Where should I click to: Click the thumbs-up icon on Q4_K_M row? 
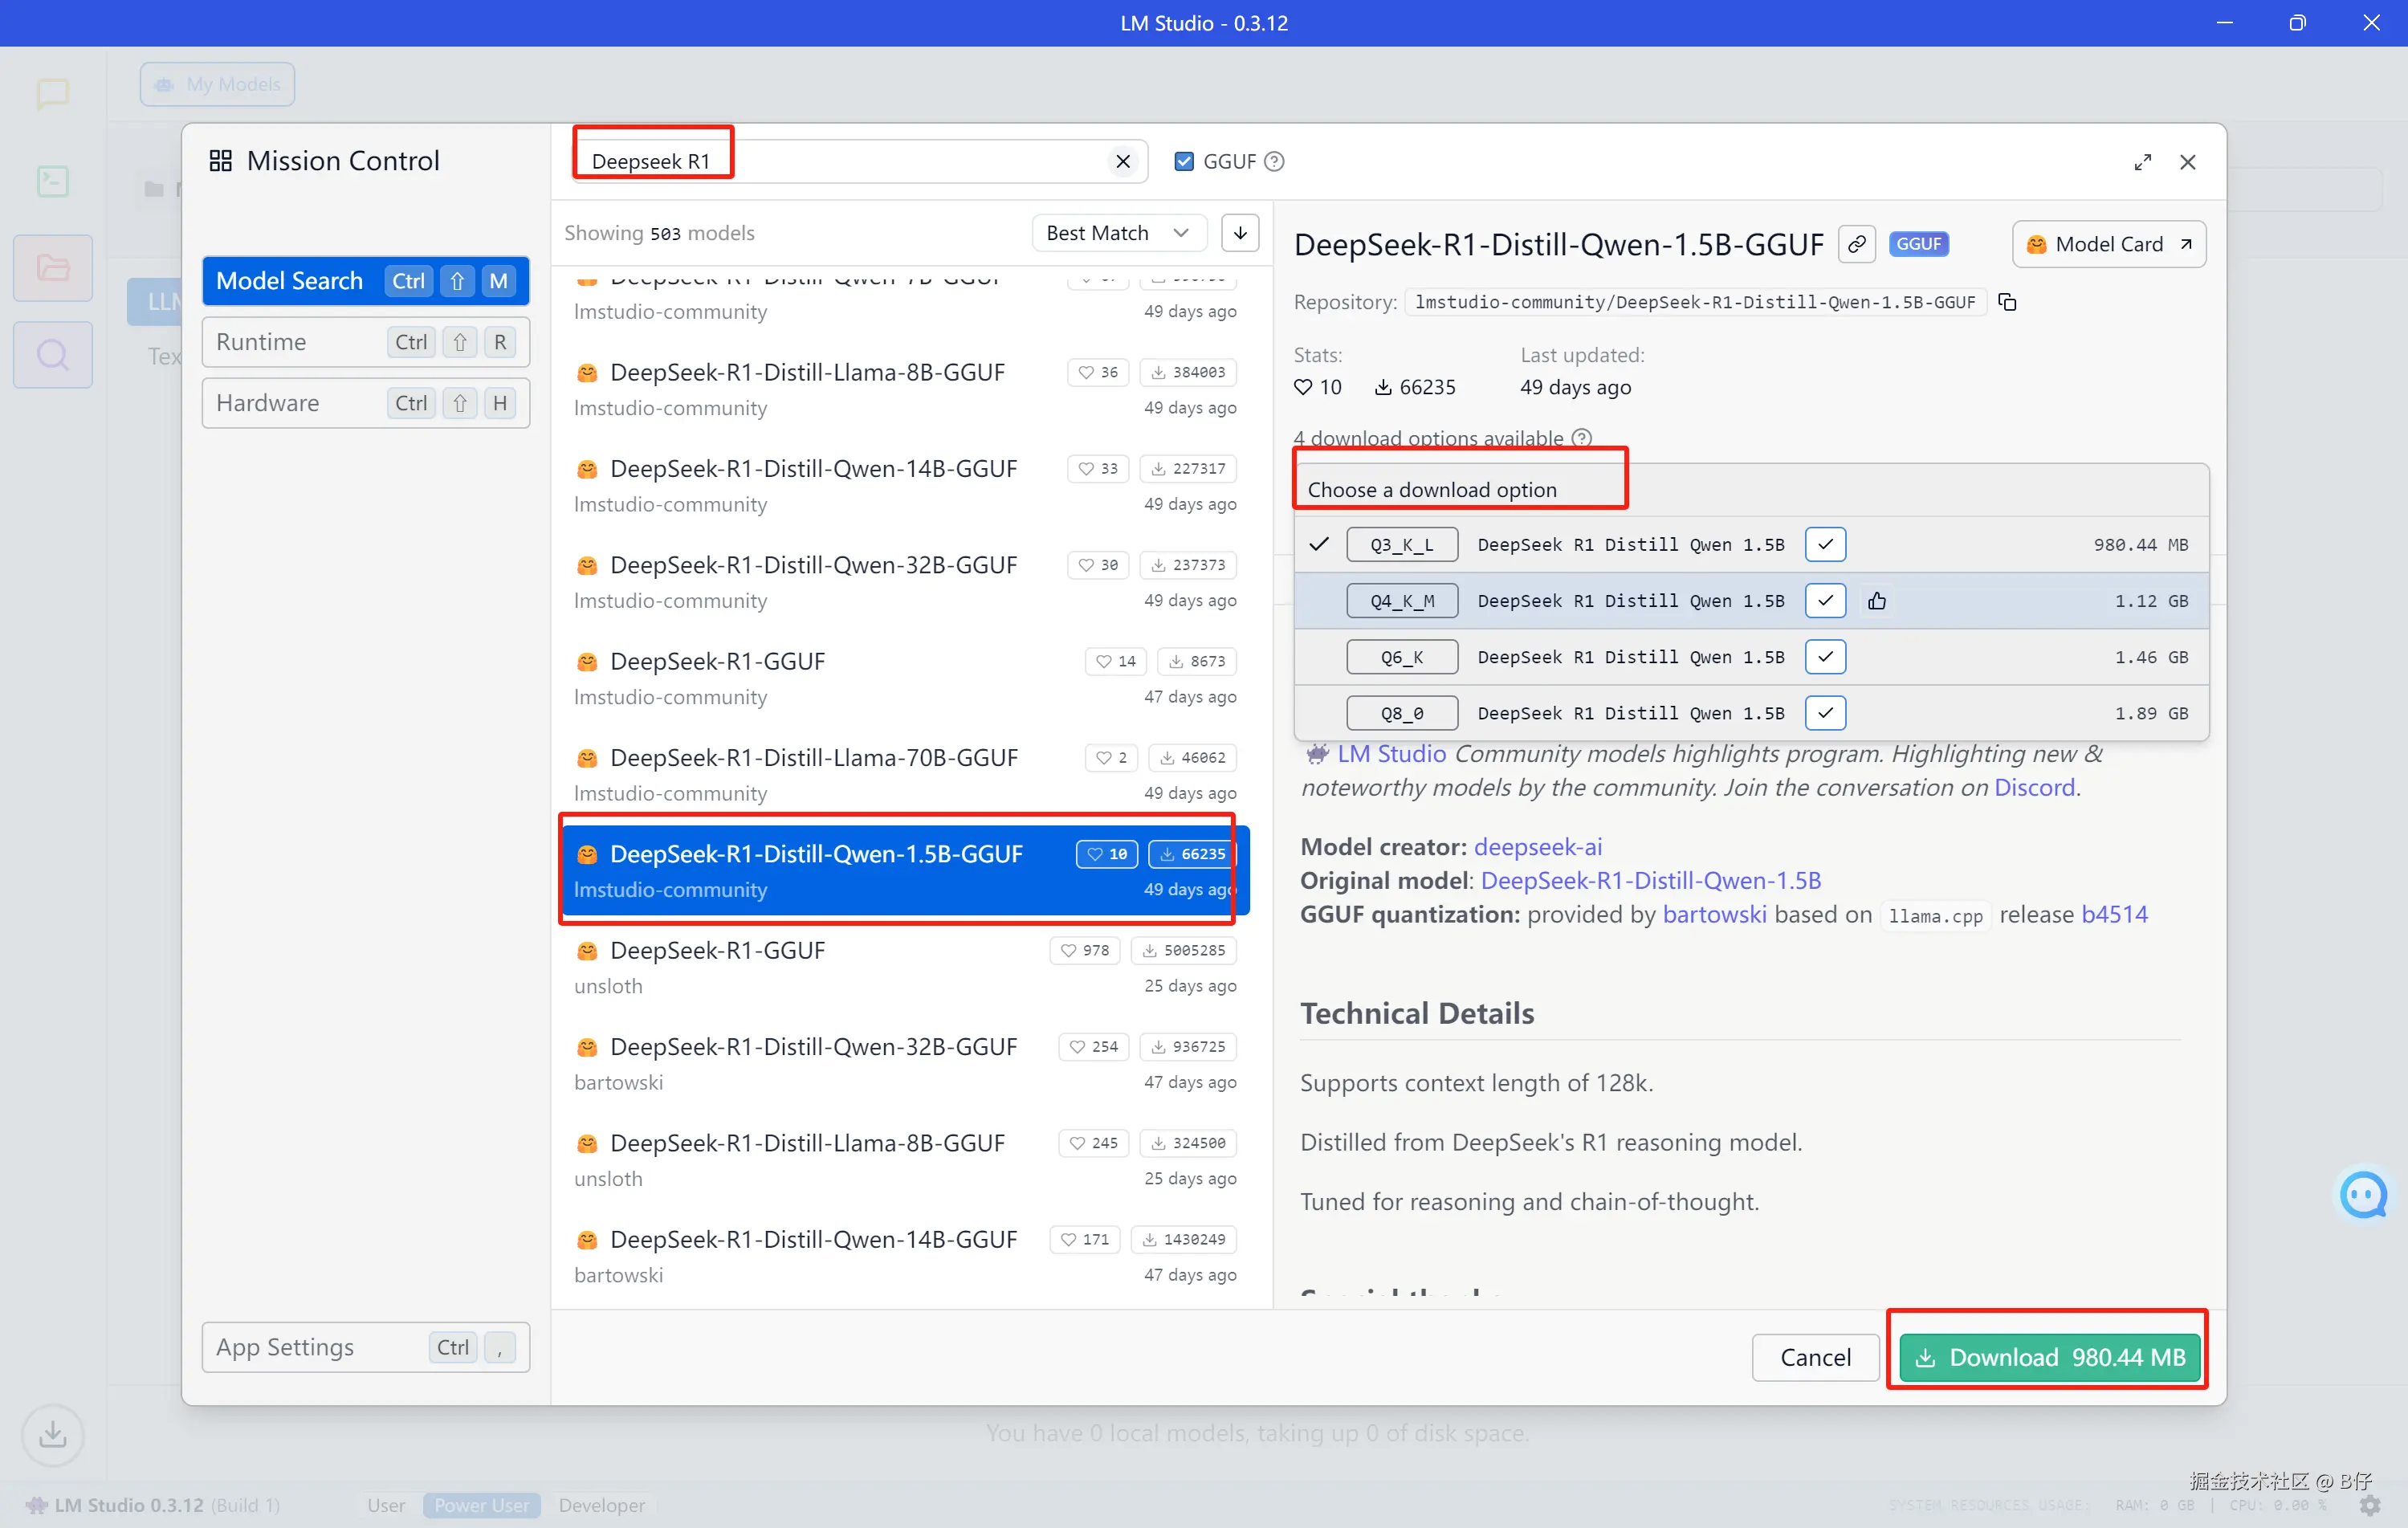pyautogui.click(x=1877, y=601)
